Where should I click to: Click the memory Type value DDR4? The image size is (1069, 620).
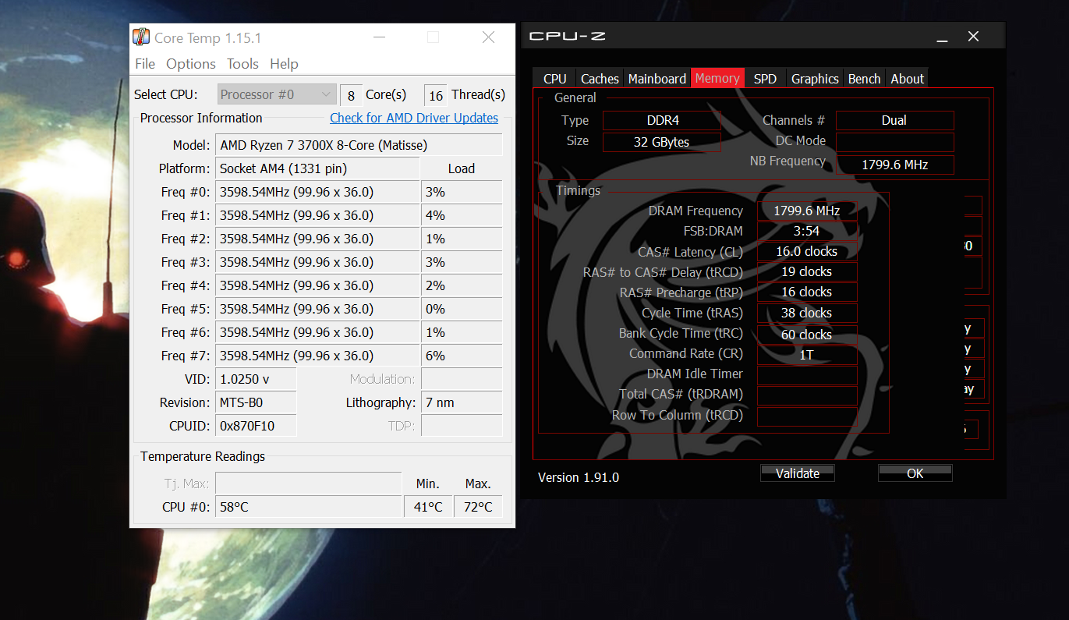click(x=662, y=121)
